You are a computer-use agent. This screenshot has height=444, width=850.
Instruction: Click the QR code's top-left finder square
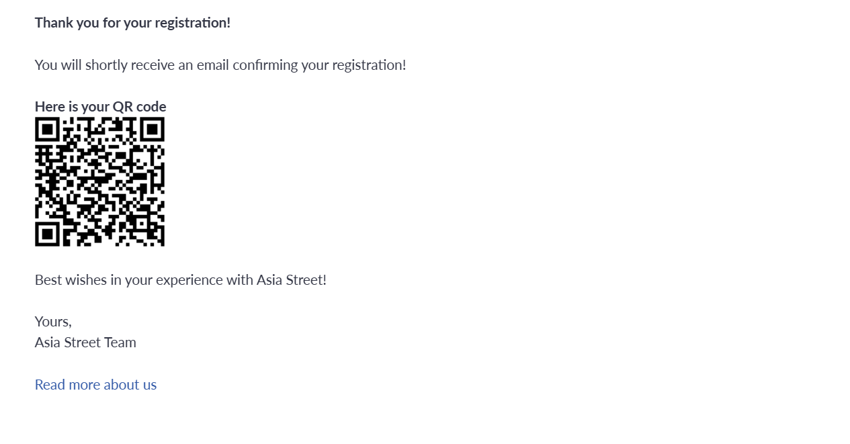(47, 129)
